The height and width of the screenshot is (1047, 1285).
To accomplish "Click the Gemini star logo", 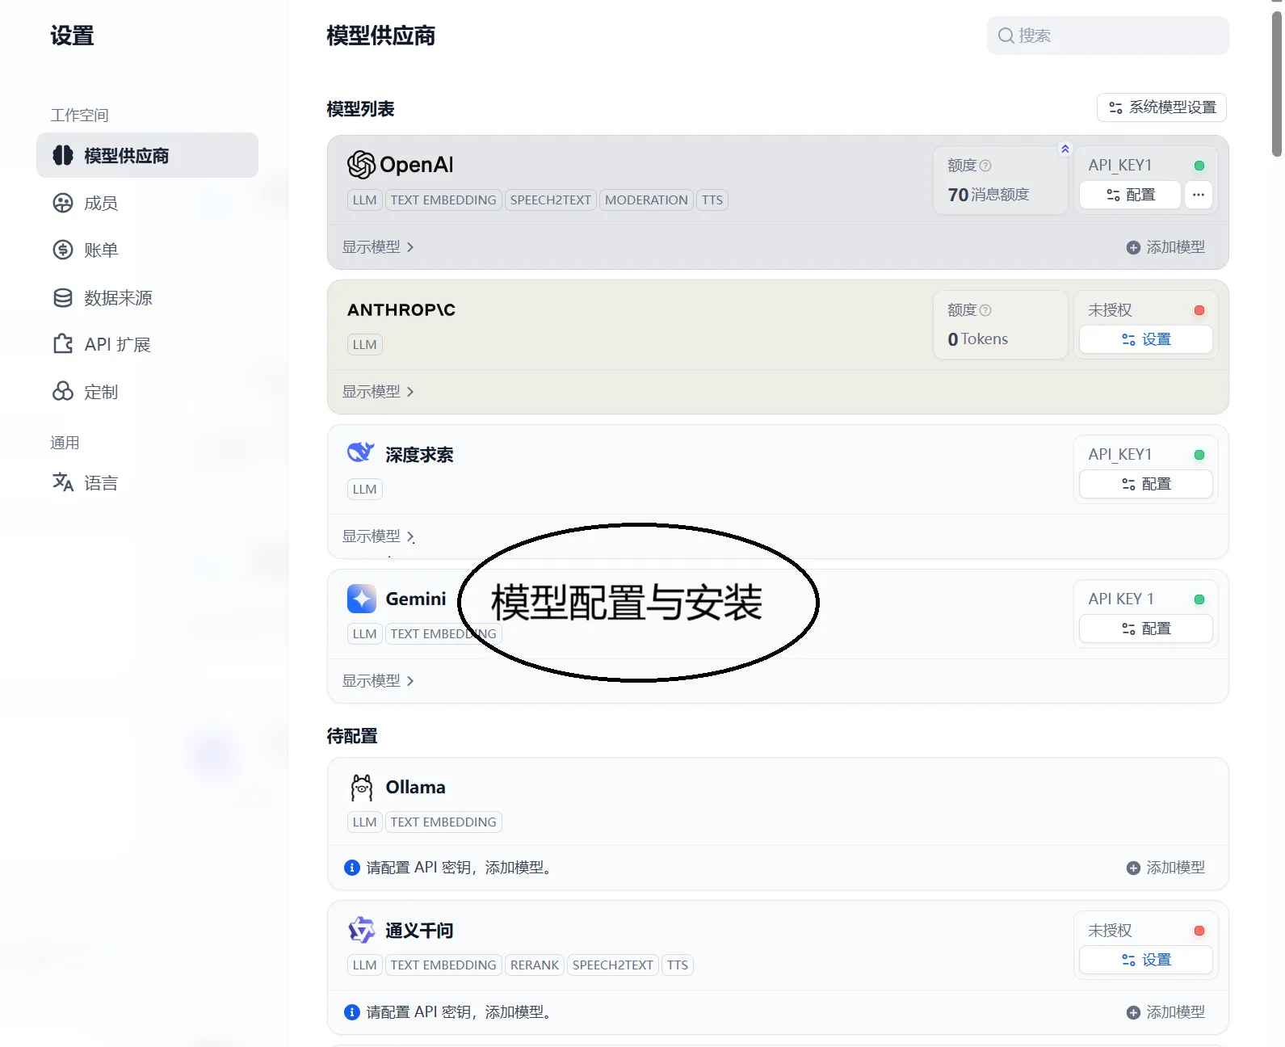I will [x=362, y=599].
